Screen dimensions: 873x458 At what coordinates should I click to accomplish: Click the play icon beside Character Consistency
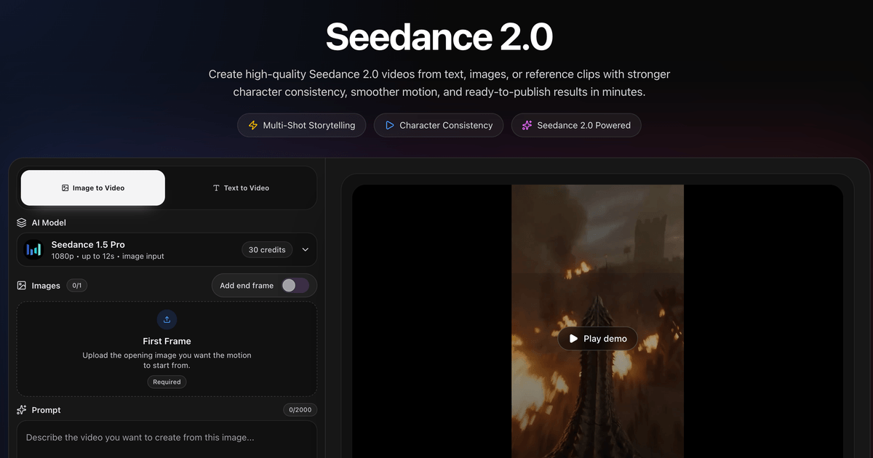[390, 125]
